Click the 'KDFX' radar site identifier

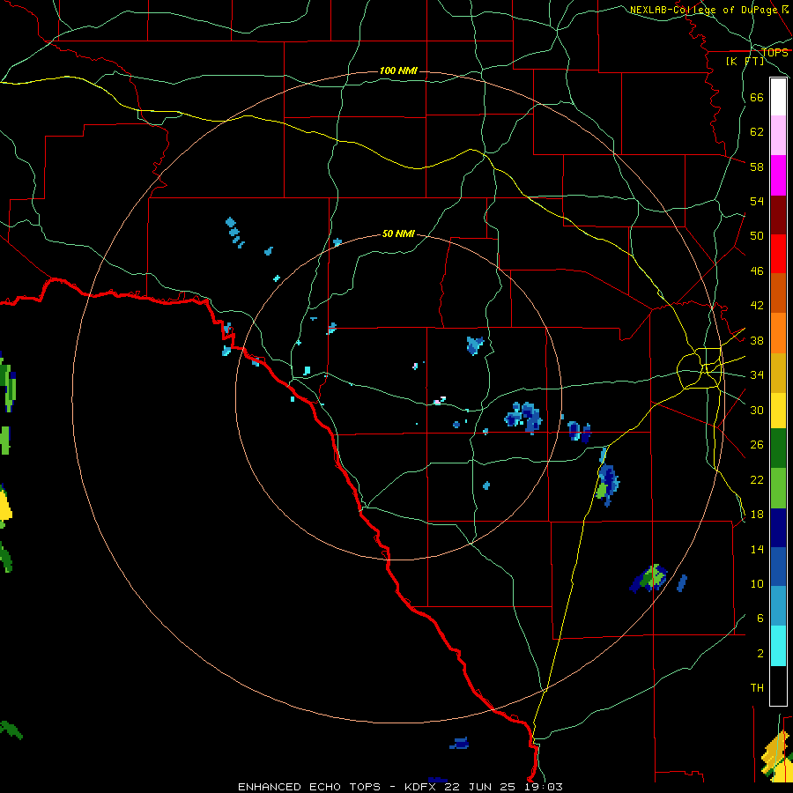coord(420,787)
